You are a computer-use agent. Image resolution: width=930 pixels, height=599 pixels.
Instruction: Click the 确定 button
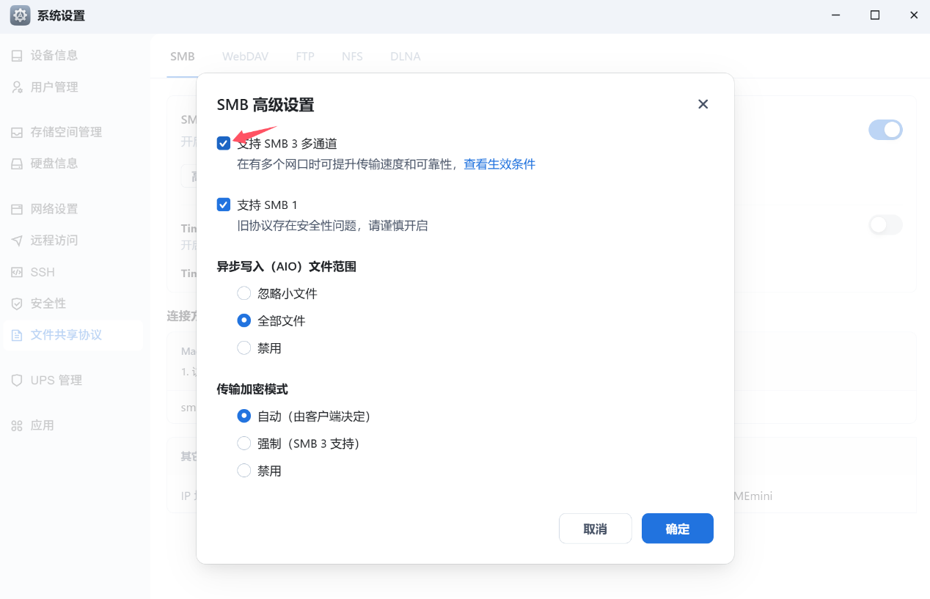tap(677, 529)
